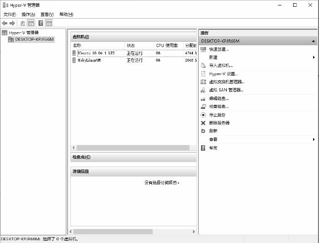
Task: Click the 详细信息 section header
Action: click(x=133, y=172)
